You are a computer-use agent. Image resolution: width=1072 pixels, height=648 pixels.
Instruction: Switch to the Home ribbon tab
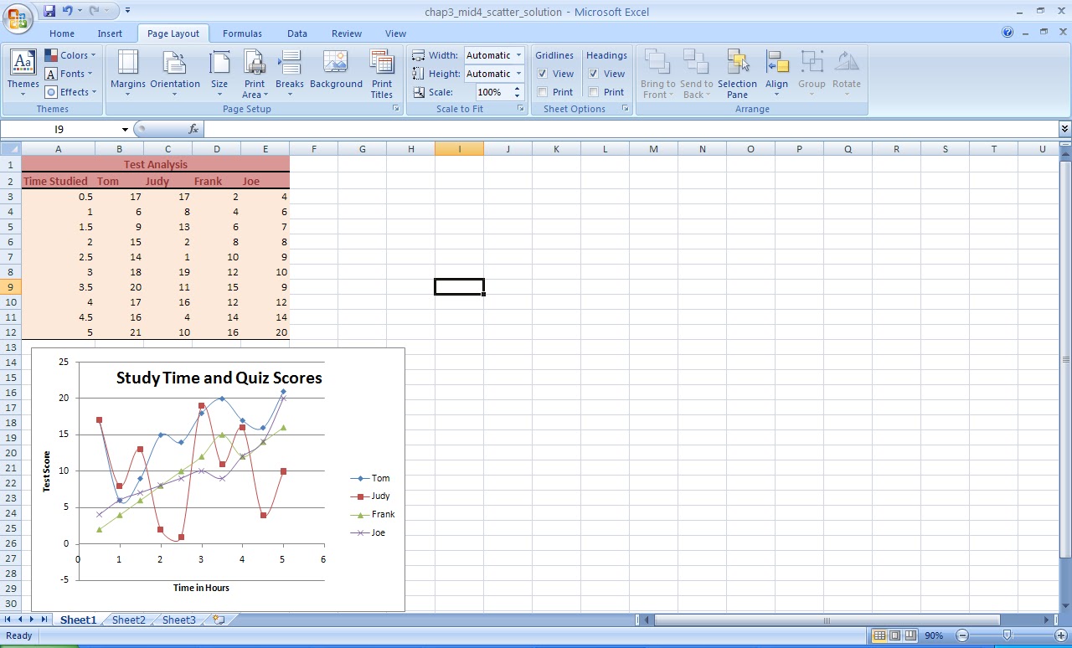click(x=62, y=33)
